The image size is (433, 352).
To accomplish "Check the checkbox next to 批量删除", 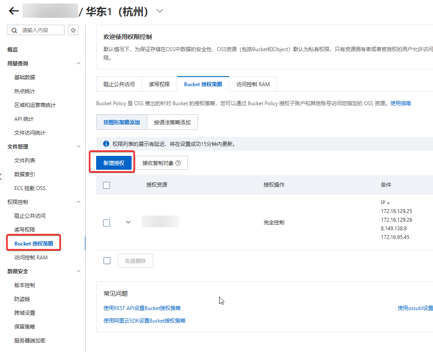I will click(x=107, y=260).
